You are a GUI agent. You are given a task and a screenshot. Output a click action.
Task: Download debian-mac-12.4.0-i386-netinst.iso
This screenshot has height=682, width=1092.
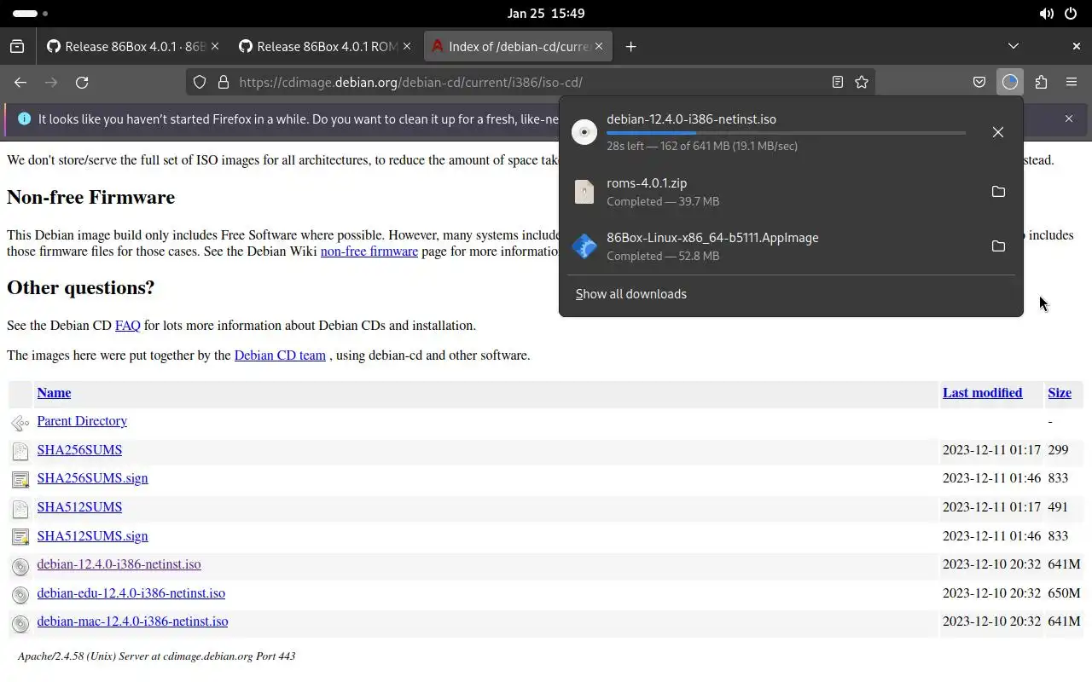point(132,621)
